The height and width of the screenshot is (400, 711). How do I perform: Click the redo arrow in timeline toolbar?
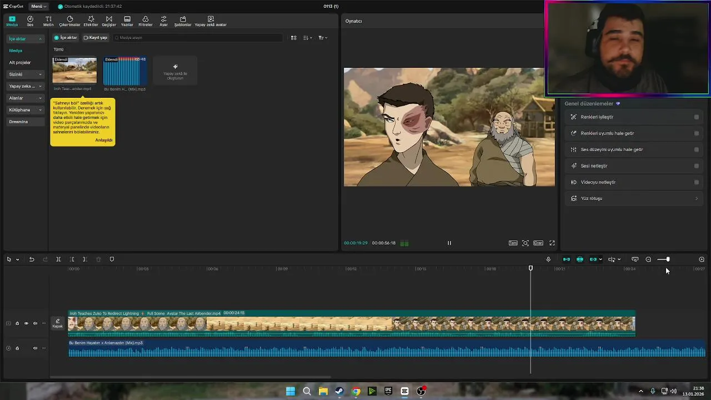pyautogui.click(x=45, y=259)
